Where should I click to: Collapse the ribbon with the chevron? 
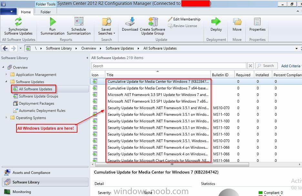tap(298, 12)
